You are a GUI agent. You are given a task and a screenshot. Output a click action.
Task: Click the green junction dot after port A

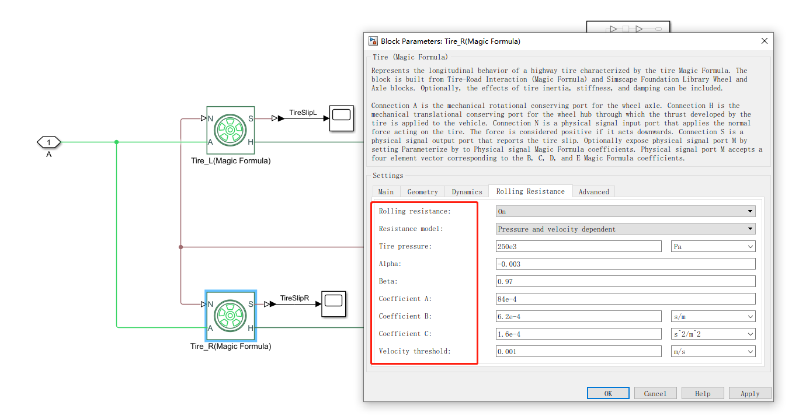pyautogui.click(x=117, y=142)
